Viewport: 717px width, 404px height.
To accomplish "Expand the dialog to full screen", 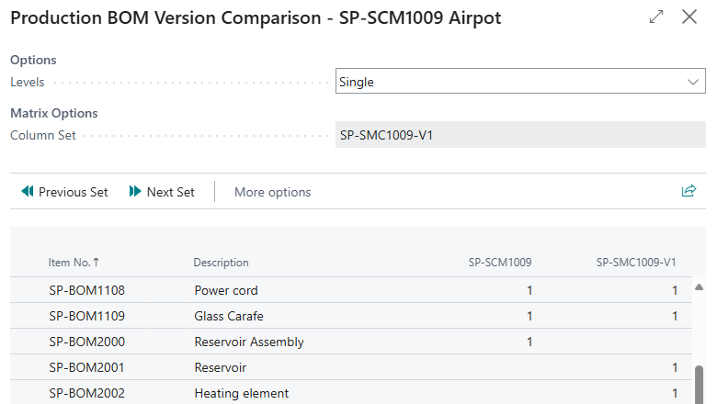I will pyautogui.click(x=656, y=17).
